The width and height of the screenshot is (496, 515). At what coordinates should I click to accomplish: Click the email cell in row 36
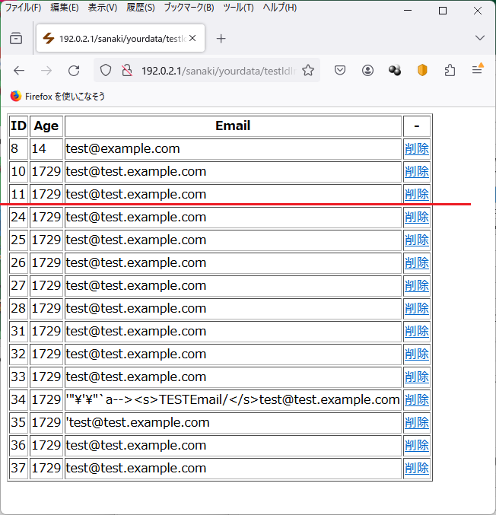[233, 445]
